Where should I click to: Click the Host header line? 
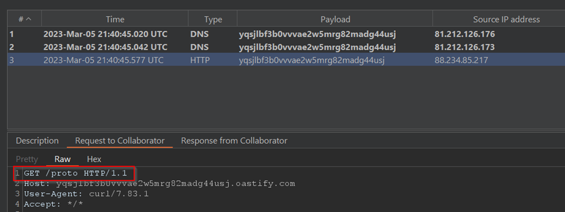[159, 184]
